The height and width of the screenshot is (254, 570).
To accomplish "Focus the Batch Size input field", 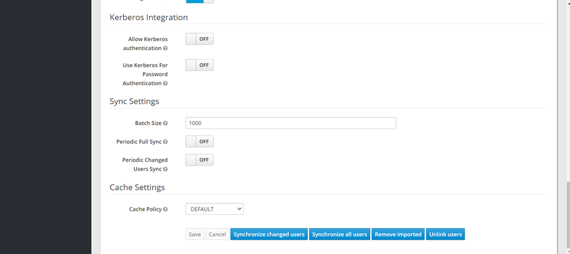I will coord(291,123).
